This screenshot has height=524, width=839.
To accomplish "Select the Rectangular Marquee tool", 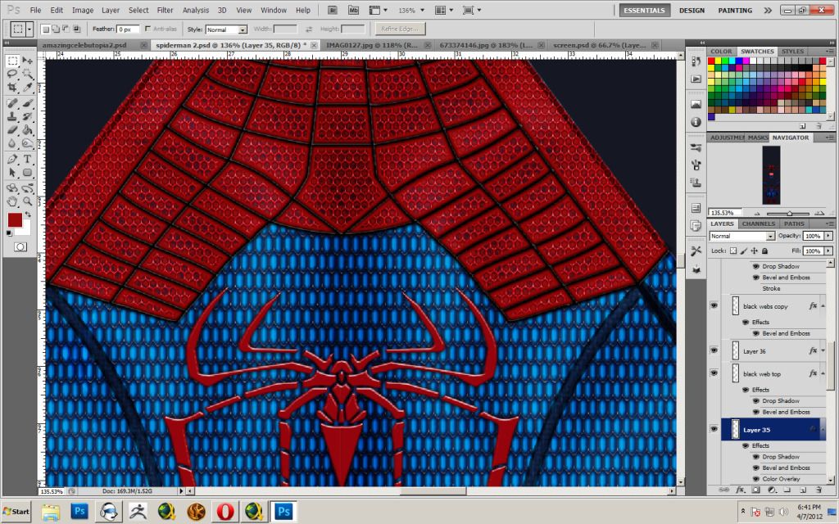I will (x=12, y=61).
